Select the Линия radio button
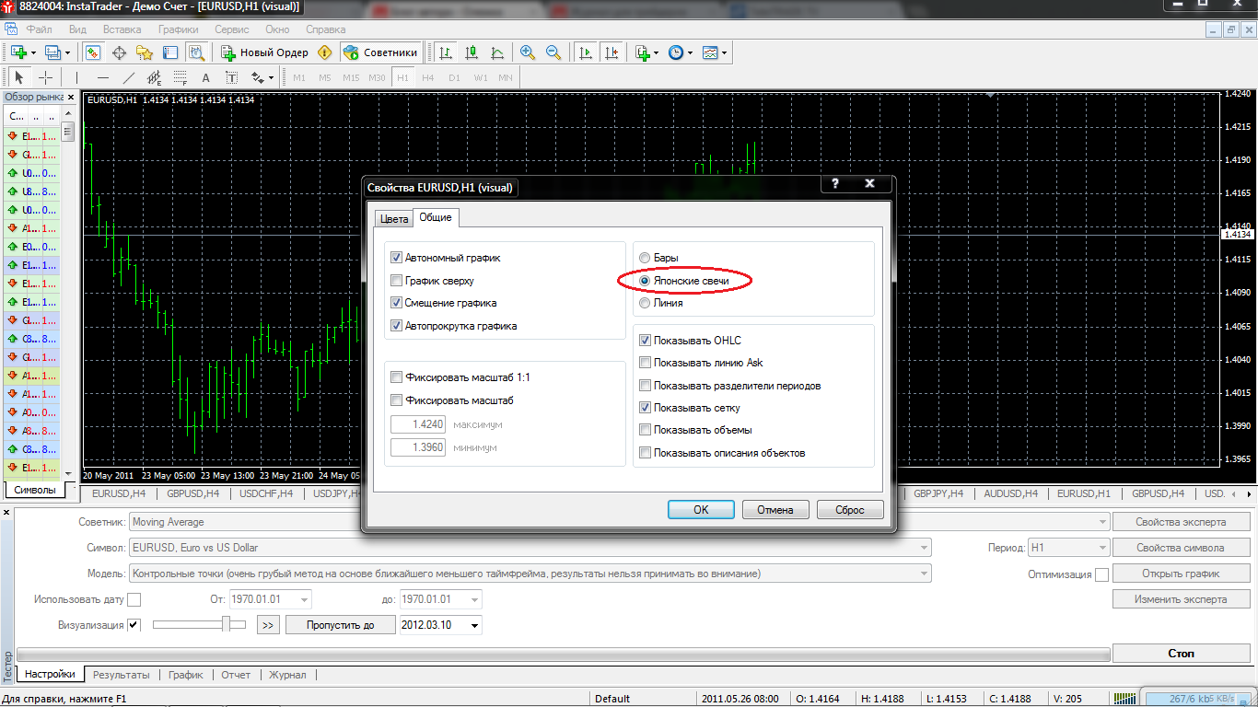This screenshot has height=707, width=1258. click(x=645, y=303)
